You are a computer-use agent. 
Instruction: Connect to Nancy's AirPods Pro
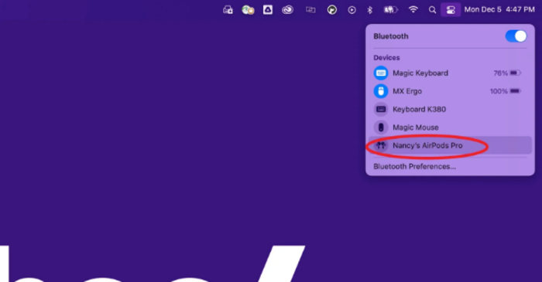tap(450, 145)
